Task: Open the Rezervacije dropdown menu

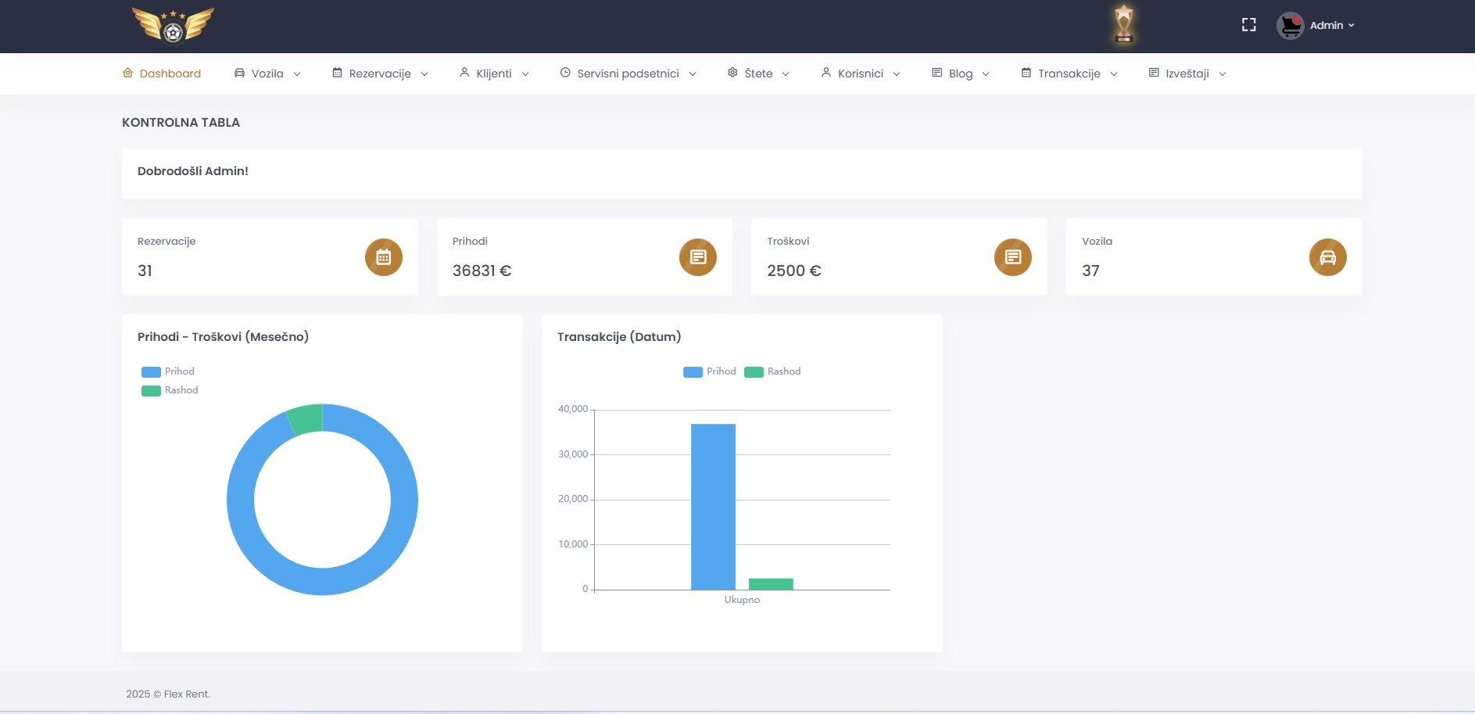Action: point(380,74)
